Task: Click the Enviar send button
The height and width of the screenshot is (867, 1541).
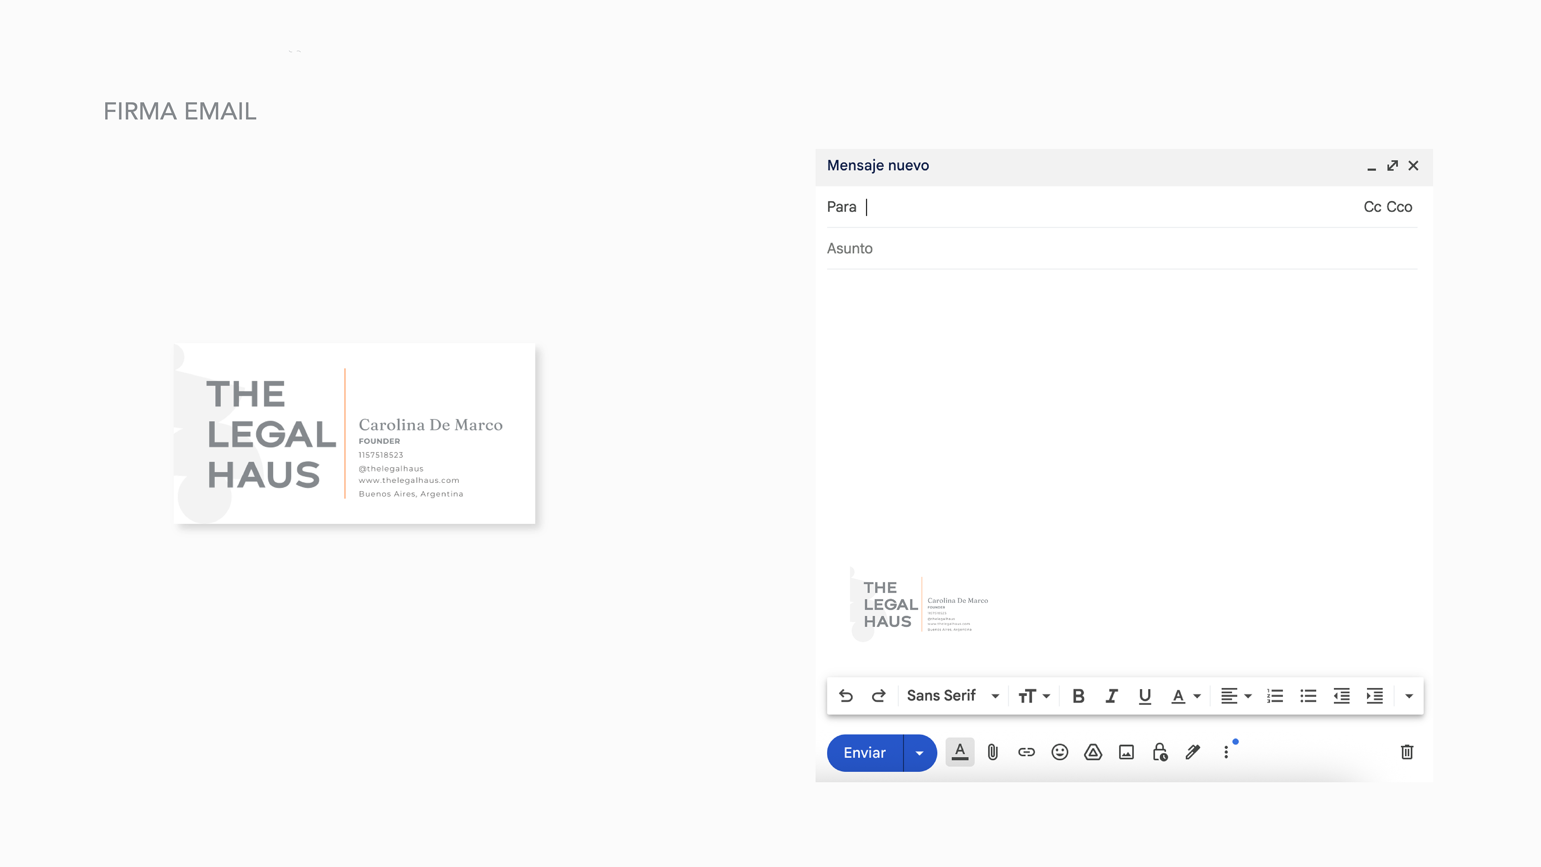Action: tap(864, 753)
